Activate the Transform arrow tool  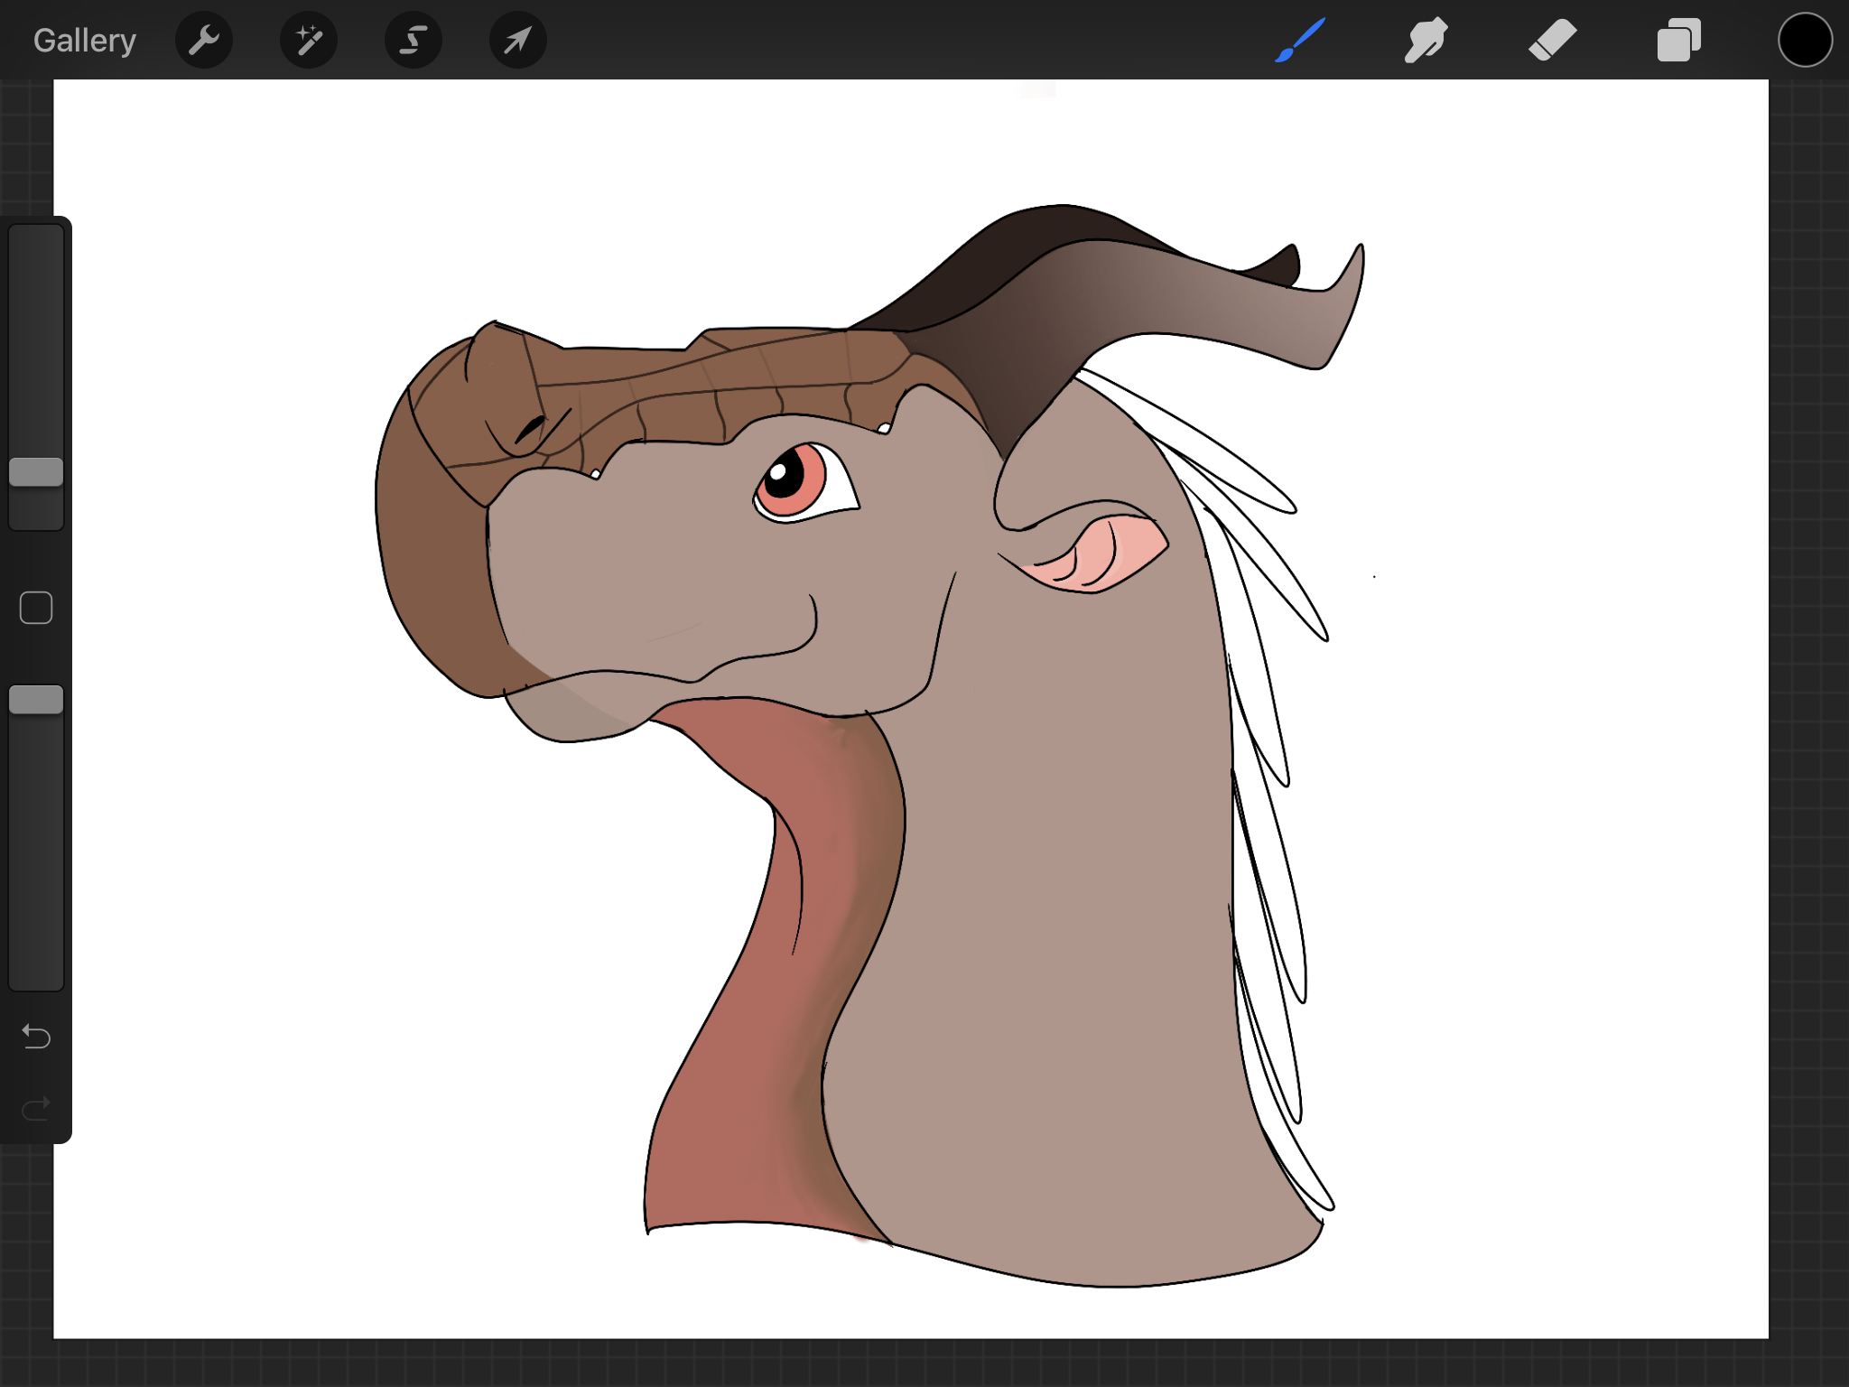click(x=517, y=41)
